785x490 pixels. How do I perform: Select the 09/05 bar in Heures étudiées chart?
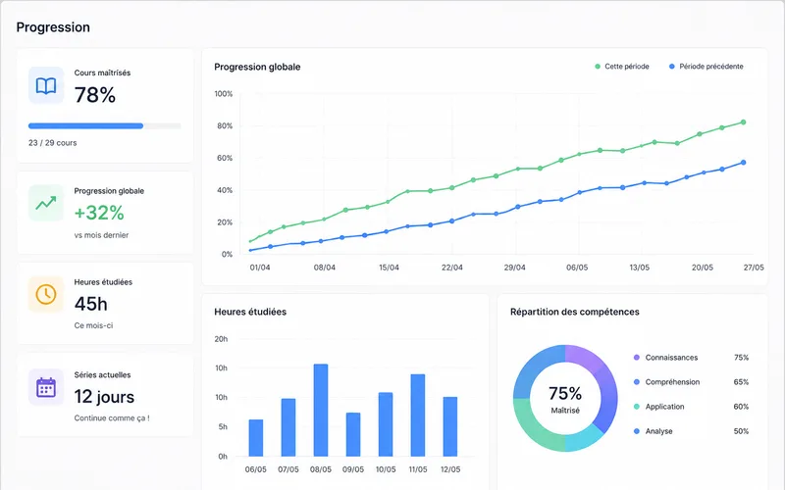(x=353, y=434)
